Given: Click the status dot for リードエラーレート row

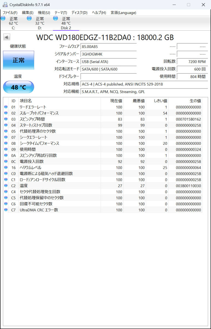Looking at the screenshot, I should pos(6,107).
